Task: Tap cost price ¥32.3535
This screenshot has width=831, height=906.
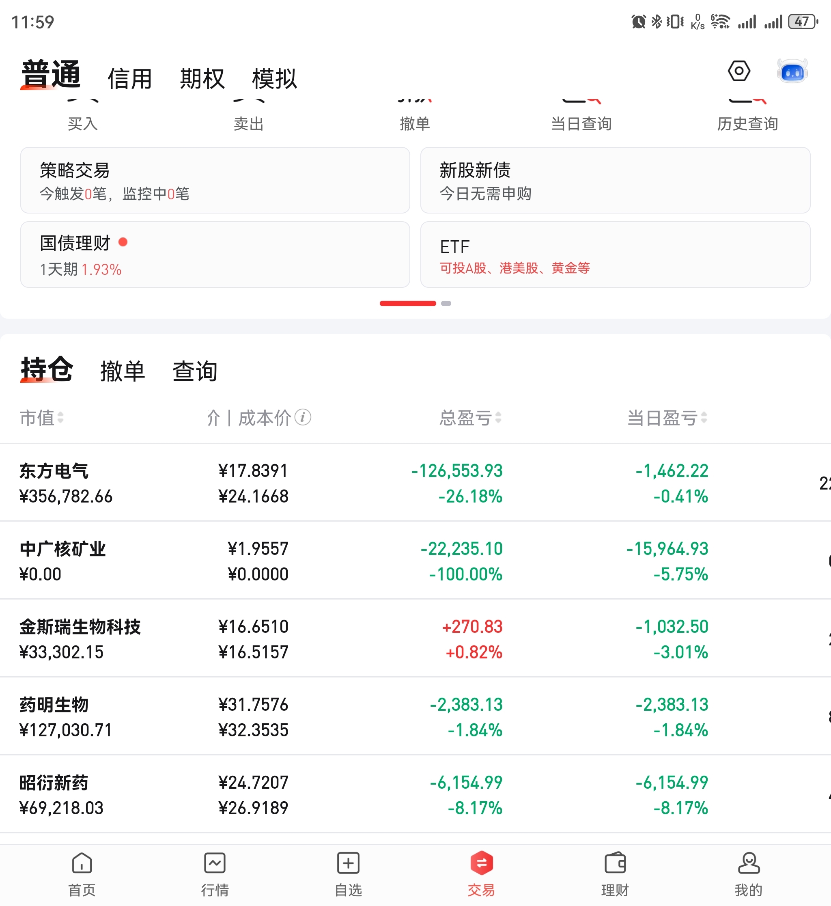Action: point(254,730)
